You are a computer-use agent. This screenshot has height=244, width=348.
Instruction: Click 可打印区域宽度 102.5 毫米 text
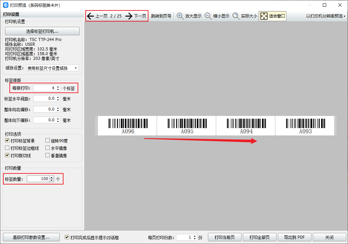(31, 49)
